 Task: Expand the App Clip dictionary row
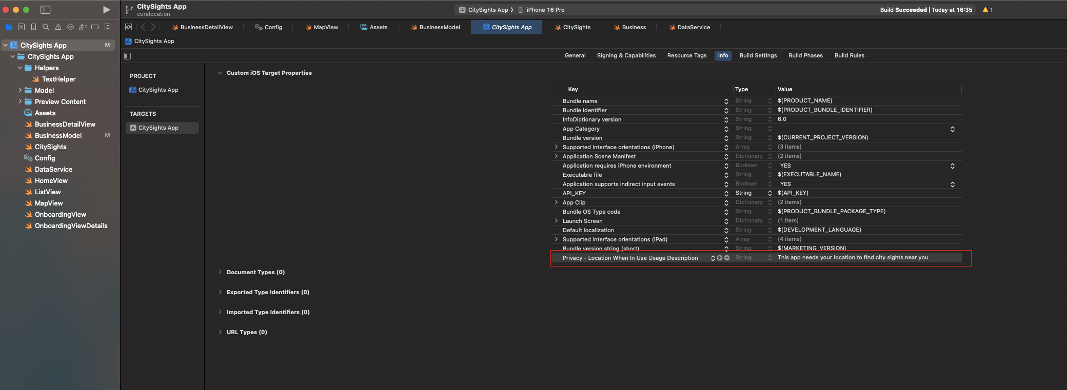[x=556, y=202]
